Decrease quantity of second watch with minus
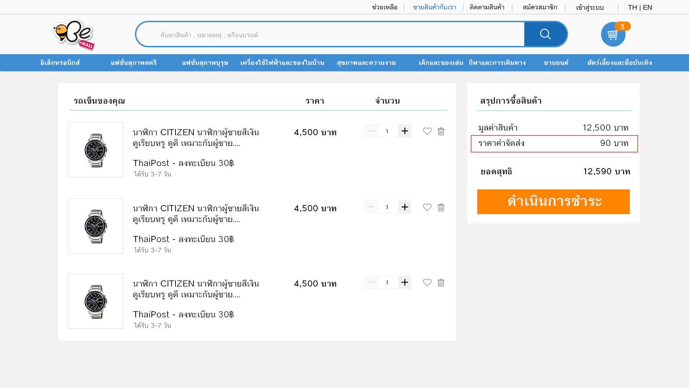 pyautogui.click(x=371, y=207)
